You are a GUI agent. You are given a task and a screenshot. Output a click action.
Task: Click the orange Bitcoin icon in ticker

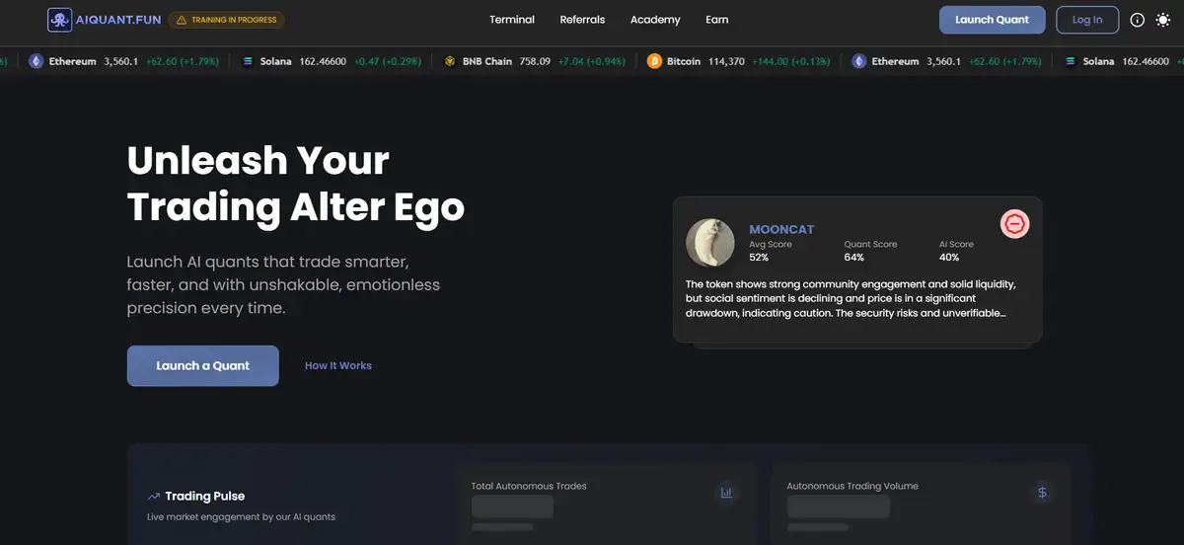click(654, 61)
